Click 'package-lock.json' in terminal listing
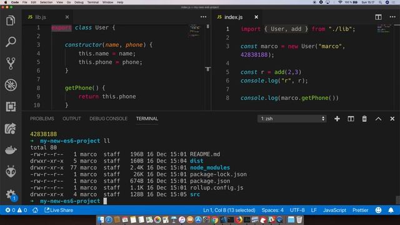The width and height of the screenshot is (400, 225). point(218,174)
